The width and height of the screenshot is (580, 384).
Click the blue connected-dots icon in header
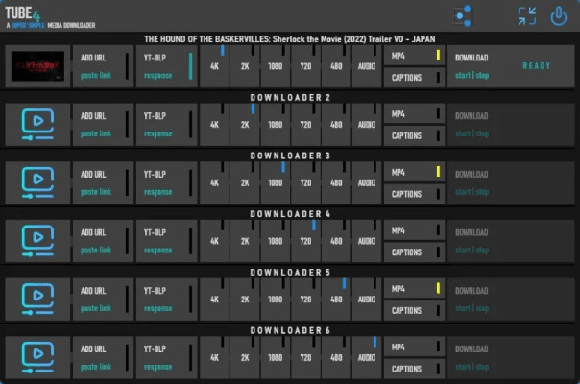point(464,15)
